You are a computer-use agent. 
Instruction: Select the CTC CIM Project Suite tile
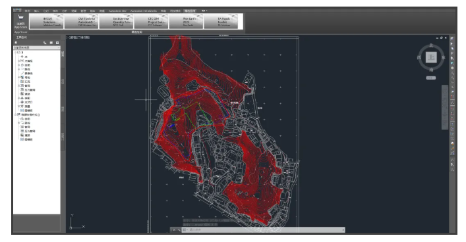coord(152,21)
